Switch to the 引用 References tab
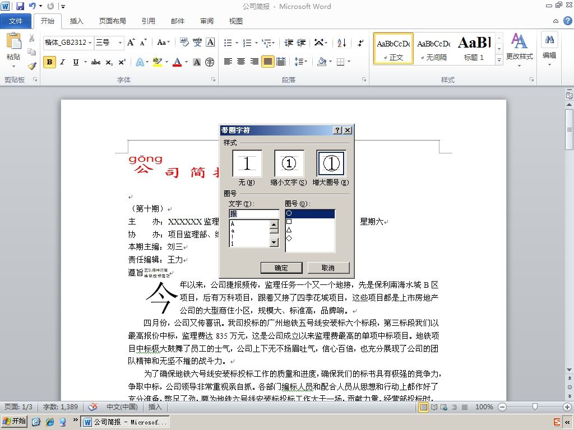 [148, 21]
